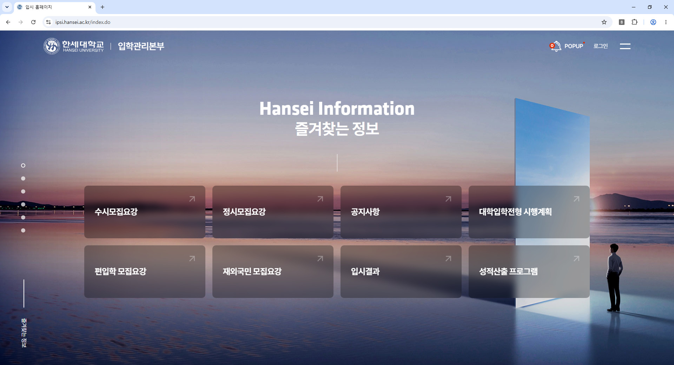This screenshot has width=674, height=365.
Task: Click the B extension icon in toolbar
Action: 622,22
